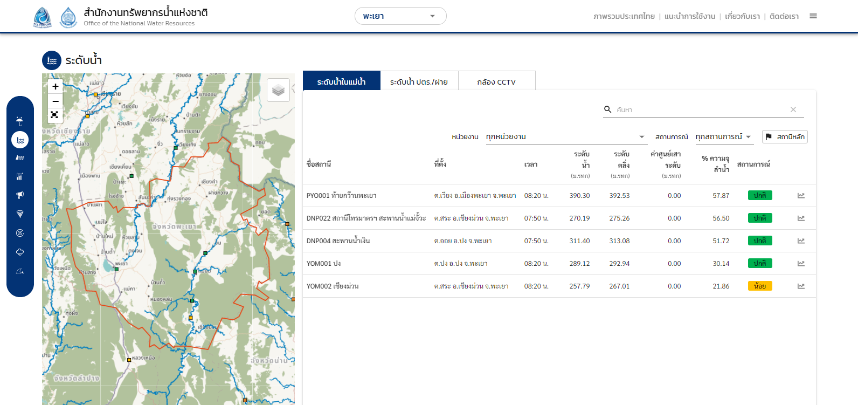Select the highlighted water level sidebar icon

coord(20,140)
